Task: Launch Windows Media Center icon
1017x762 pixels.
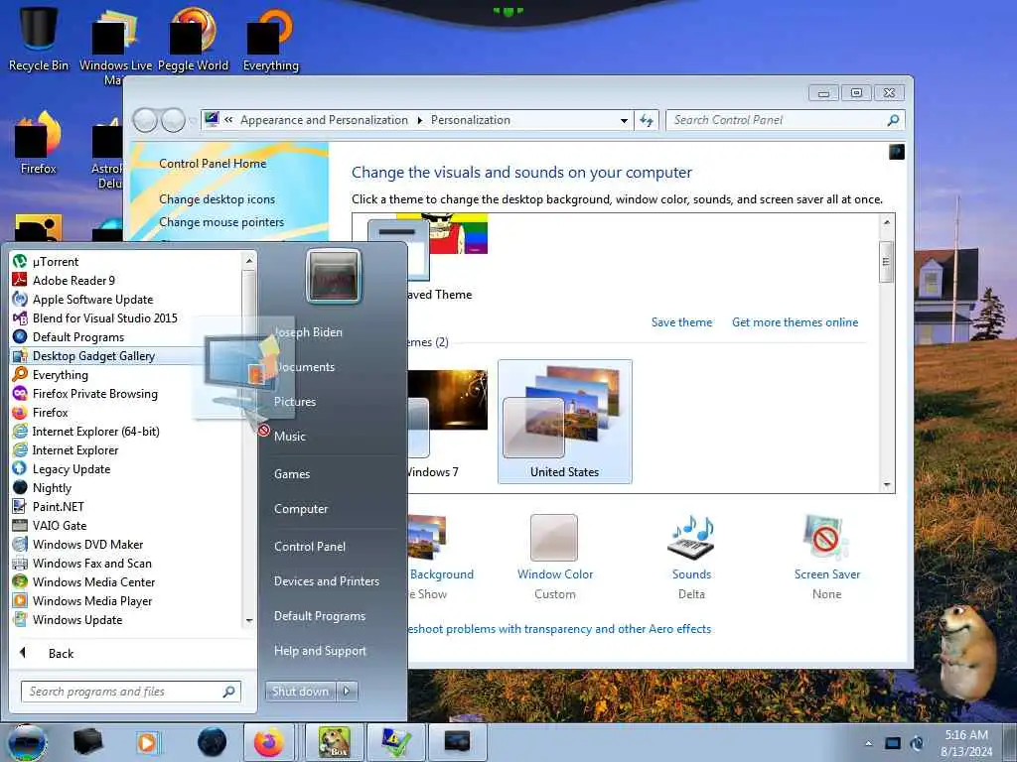Action: 20,581
